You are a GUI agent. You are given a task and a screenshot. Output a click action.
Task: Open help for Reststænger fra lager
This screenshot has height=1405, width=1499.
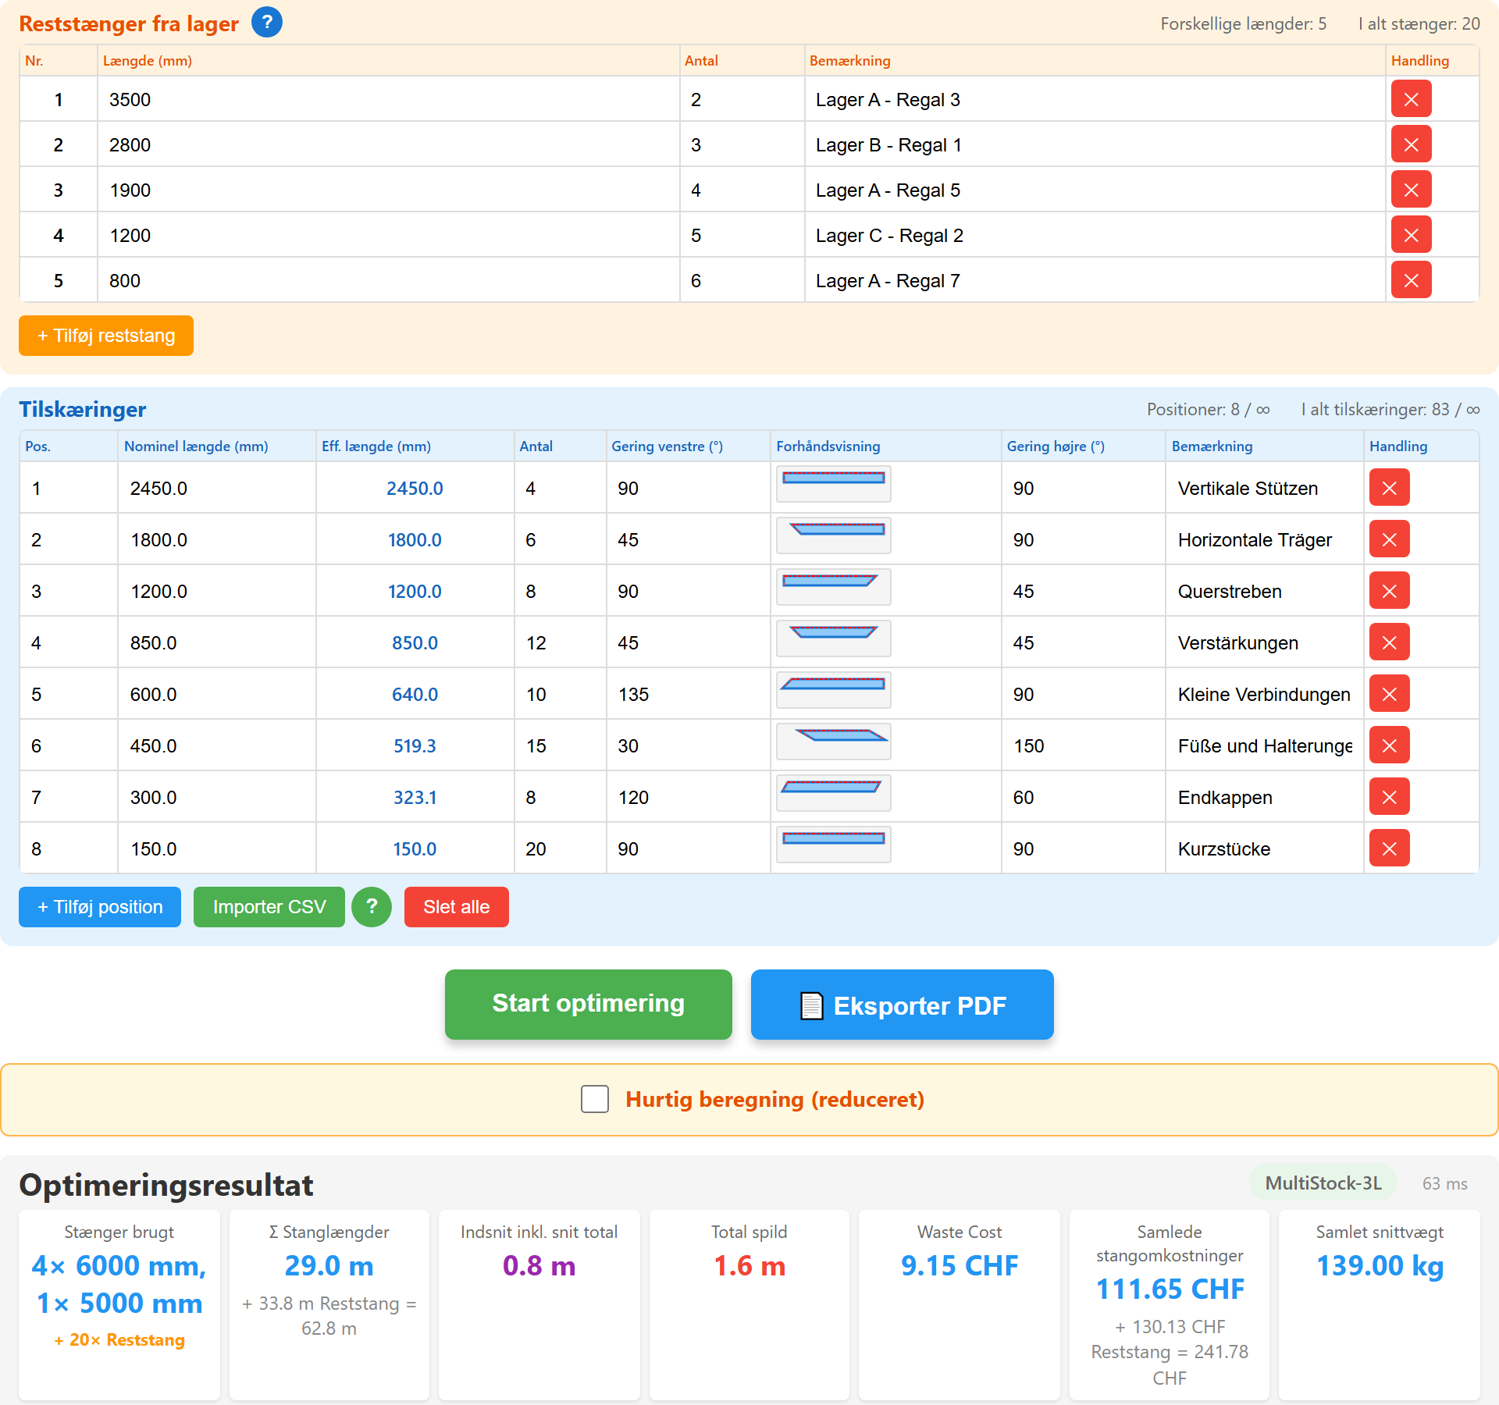pos(267,22)
